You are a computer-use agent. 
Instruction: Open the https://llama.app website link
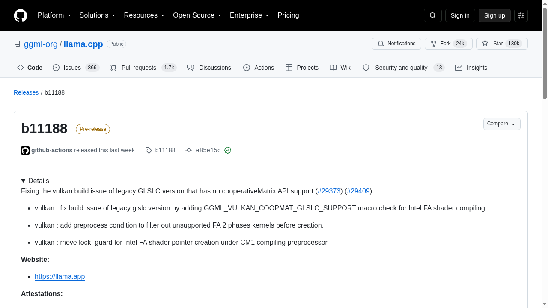pyautogui.click(x=60, y=276)
